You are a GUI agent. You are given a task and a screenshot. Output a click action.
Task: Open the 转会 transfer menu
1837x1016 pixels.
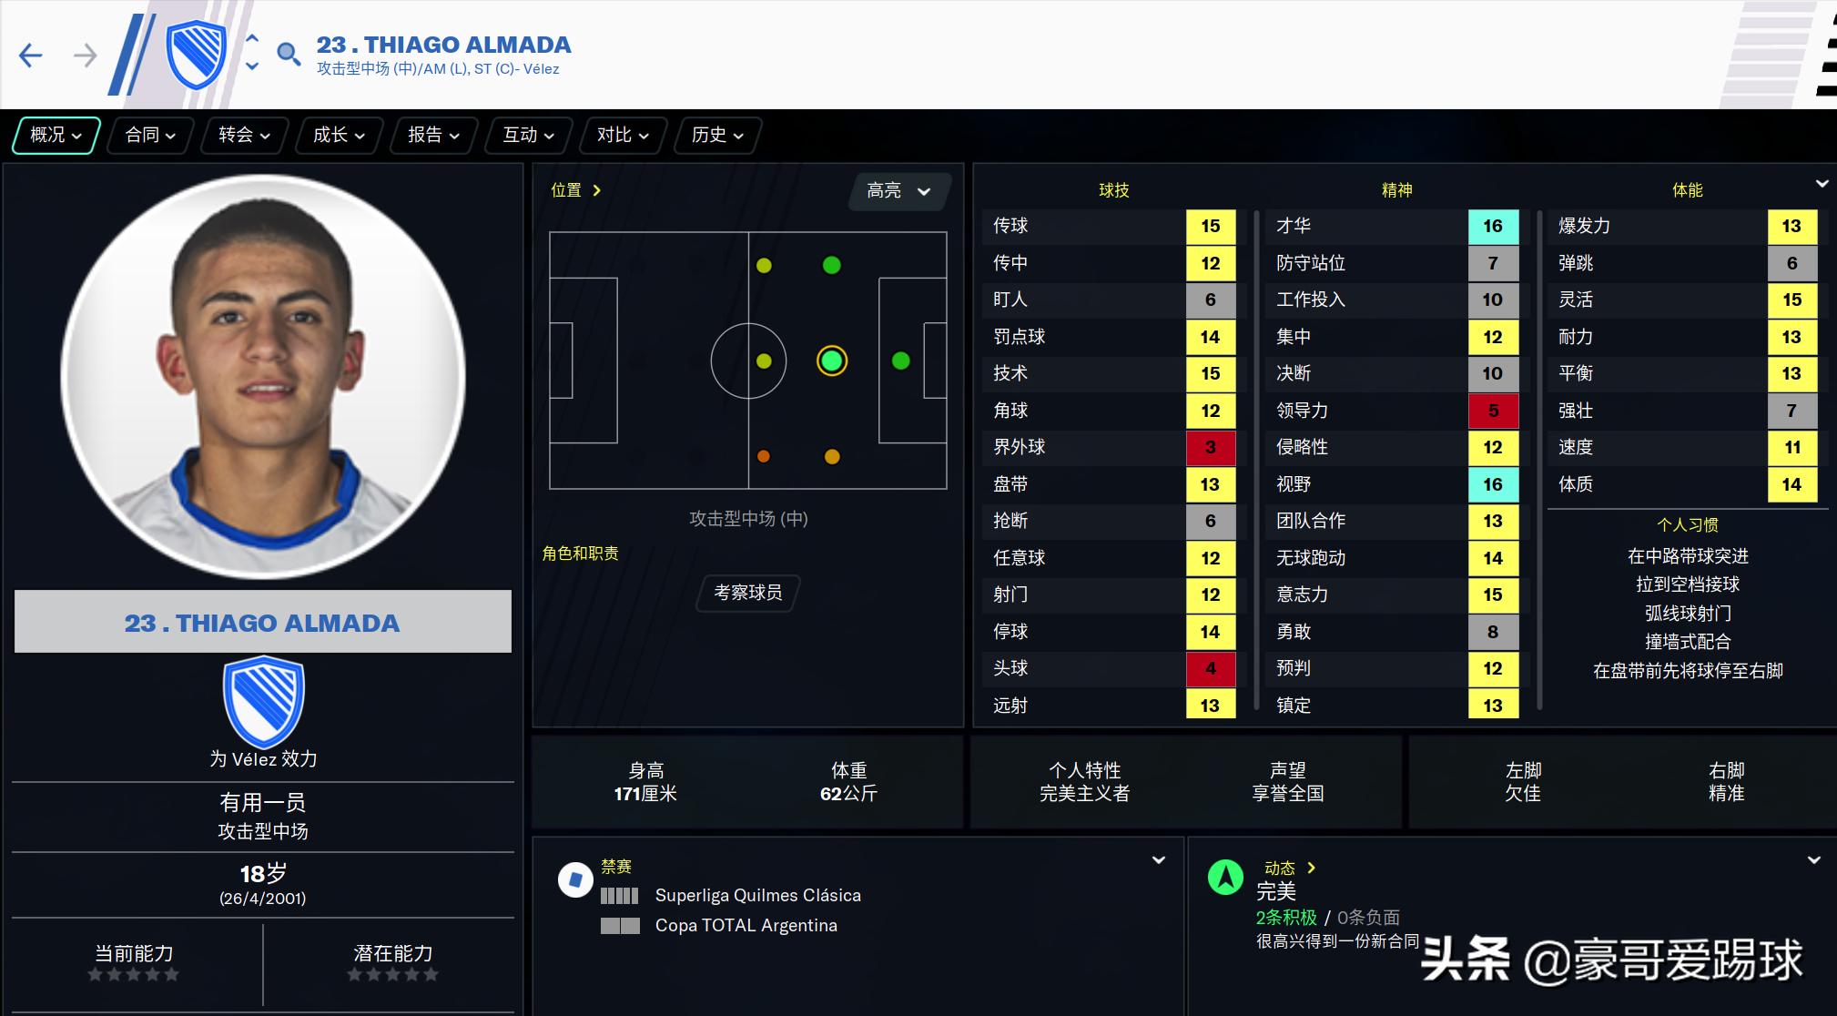(244, 136)
